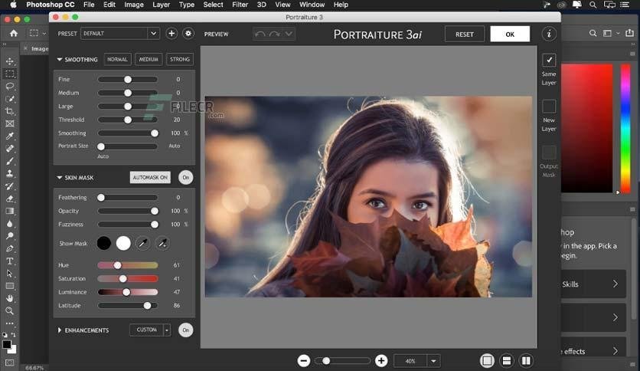The height and width of the screenshot is (371, 640).
Task: Expand the effects row chevron
Action: point(615,351)
